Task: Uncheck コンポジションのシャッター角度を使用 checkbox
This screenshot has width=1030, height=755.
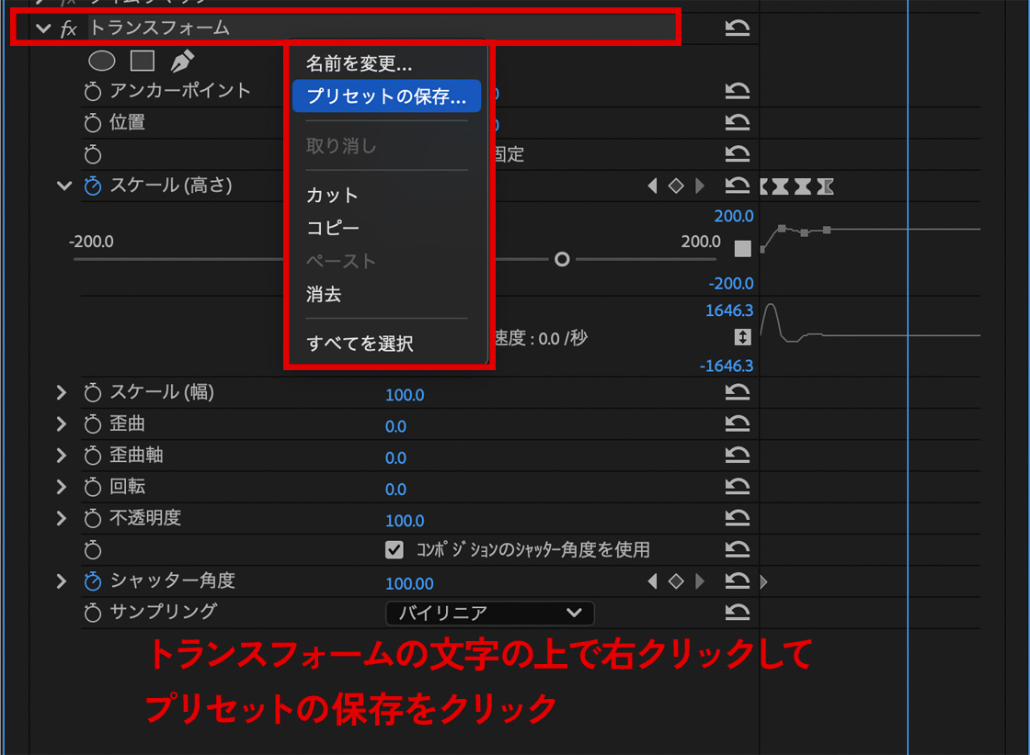Action: [395, 549]
